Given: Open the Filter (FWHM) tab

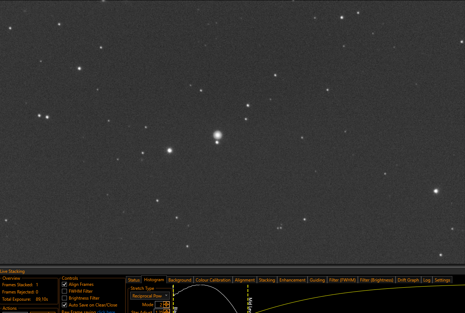Looking at the screenshot, I should (342, 280).
